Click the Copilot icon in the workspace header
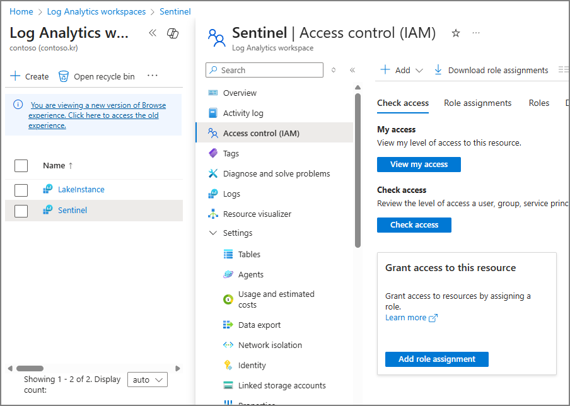The width and height of the screenshot is (570, 406). click(x=172, y=33)
